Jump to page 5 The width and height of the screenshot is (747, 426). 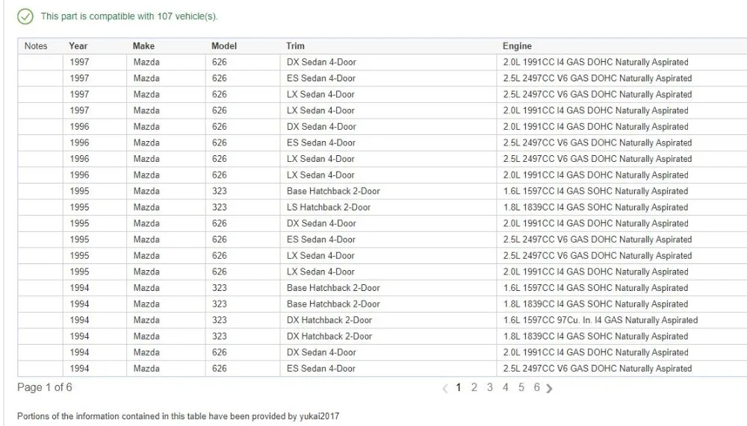point(521,387)
